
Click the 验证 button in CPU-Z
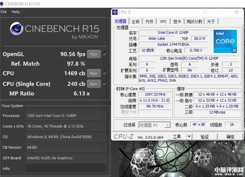pyautogui.click(x=205, y=137)
